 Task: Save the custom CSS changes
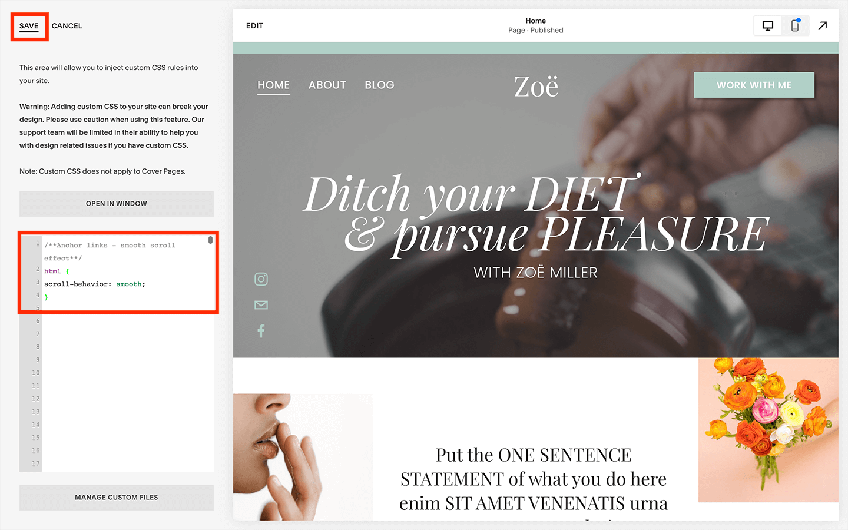tap(29, 26)
